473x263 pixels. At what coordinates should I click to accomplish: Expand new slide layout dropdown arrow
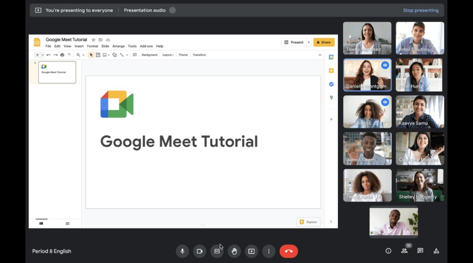point(42,55)
